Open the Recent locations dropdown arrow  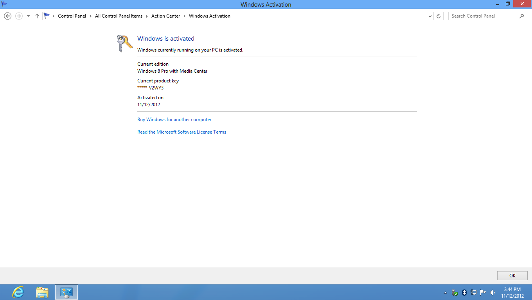tap(28, 16)
